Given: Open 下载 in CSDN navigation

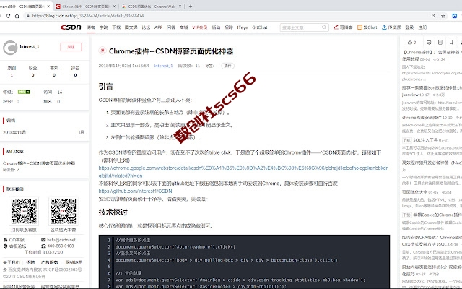Looking at the screenshot, I should 116,27.
